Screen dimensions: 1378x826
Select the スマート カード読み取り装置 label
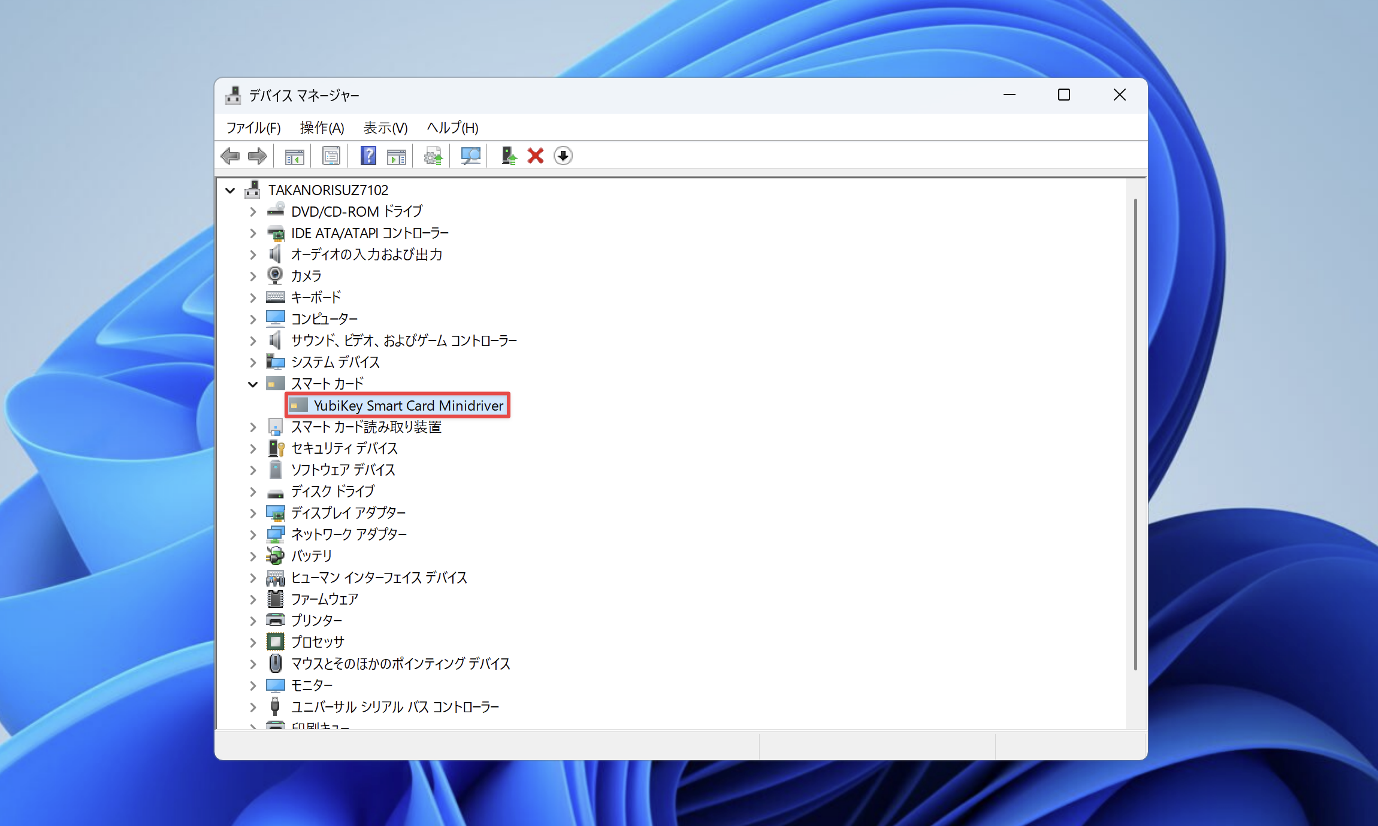tap(366, 427)
